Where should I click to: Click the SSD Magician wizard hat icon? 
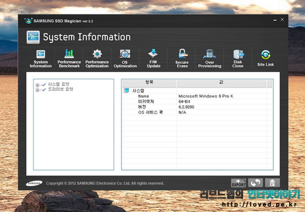[x=28, y=20]
